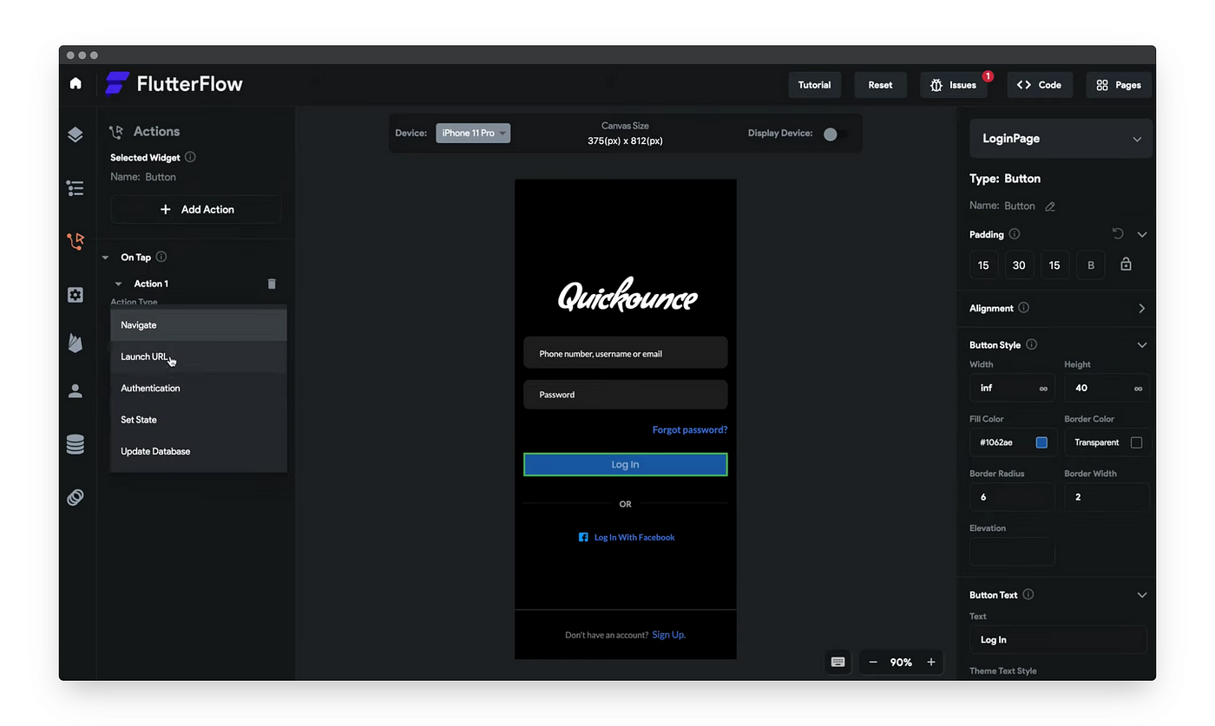Click the bottom padding B field

pyautogui.click(x=1091, y=265)
